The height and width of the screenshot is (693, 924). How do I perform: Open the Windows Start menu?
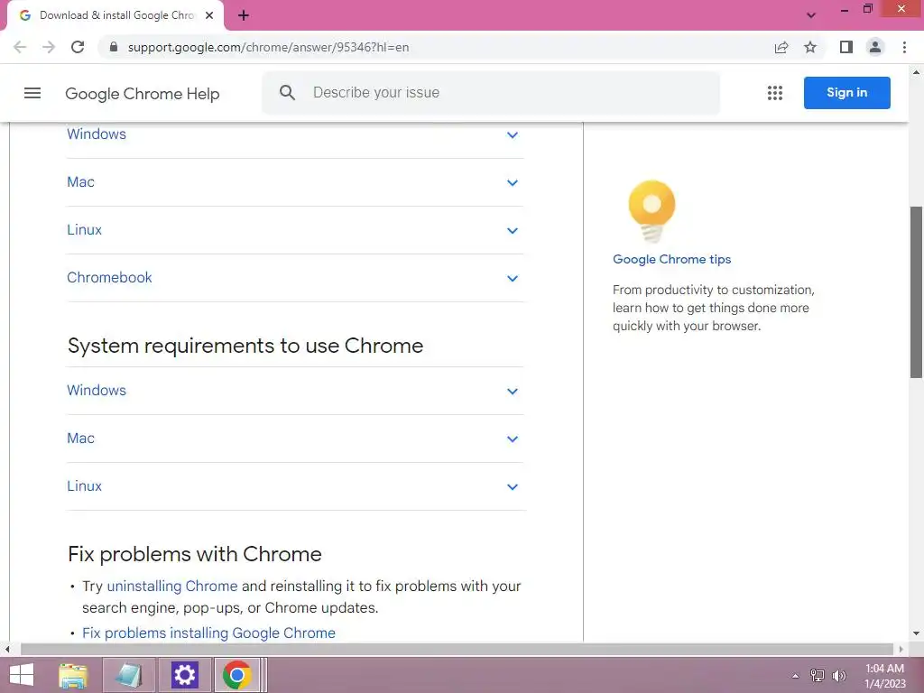pyautogui.click(x=22, y=675)
